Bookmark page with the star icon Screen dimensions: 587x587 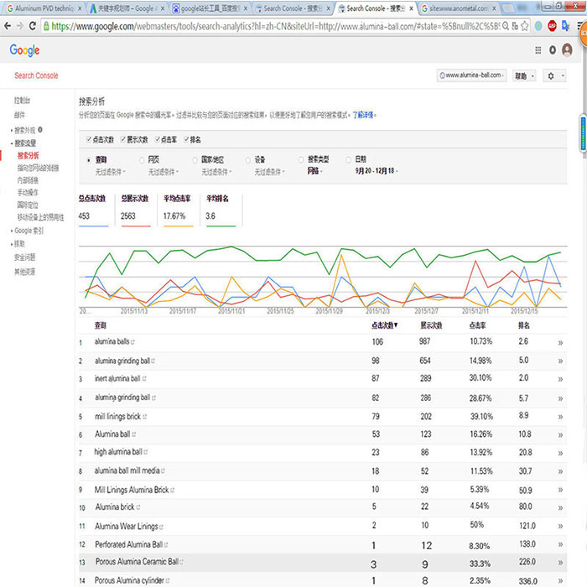pos(524,26)
